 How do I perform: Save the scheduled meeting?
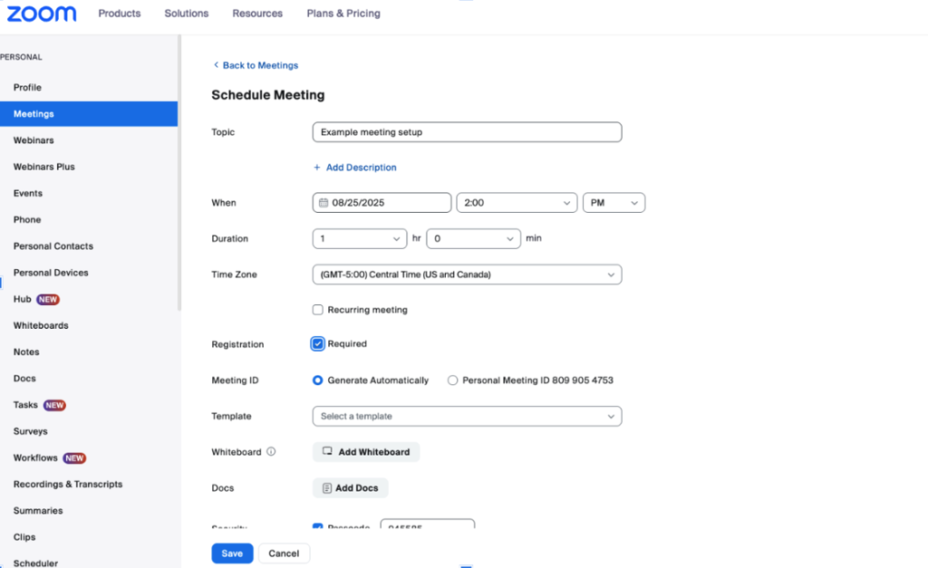[x=232, y=554]
